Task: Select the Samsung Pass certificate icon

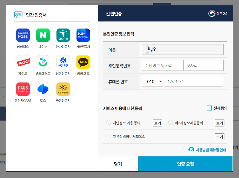Action: (x=23, y=35)
